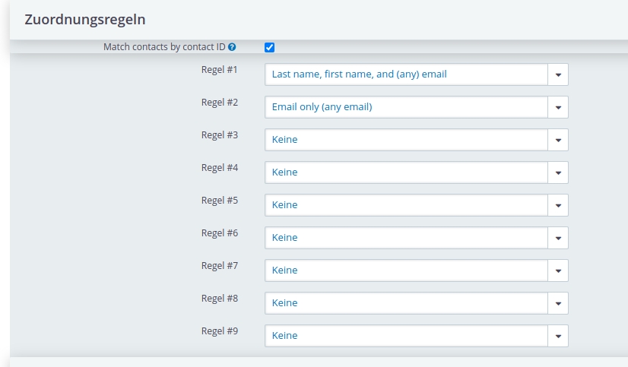Click the 'Email only (any email)' select box
This screenshot has height=367, width=628.
coord(417,107)
